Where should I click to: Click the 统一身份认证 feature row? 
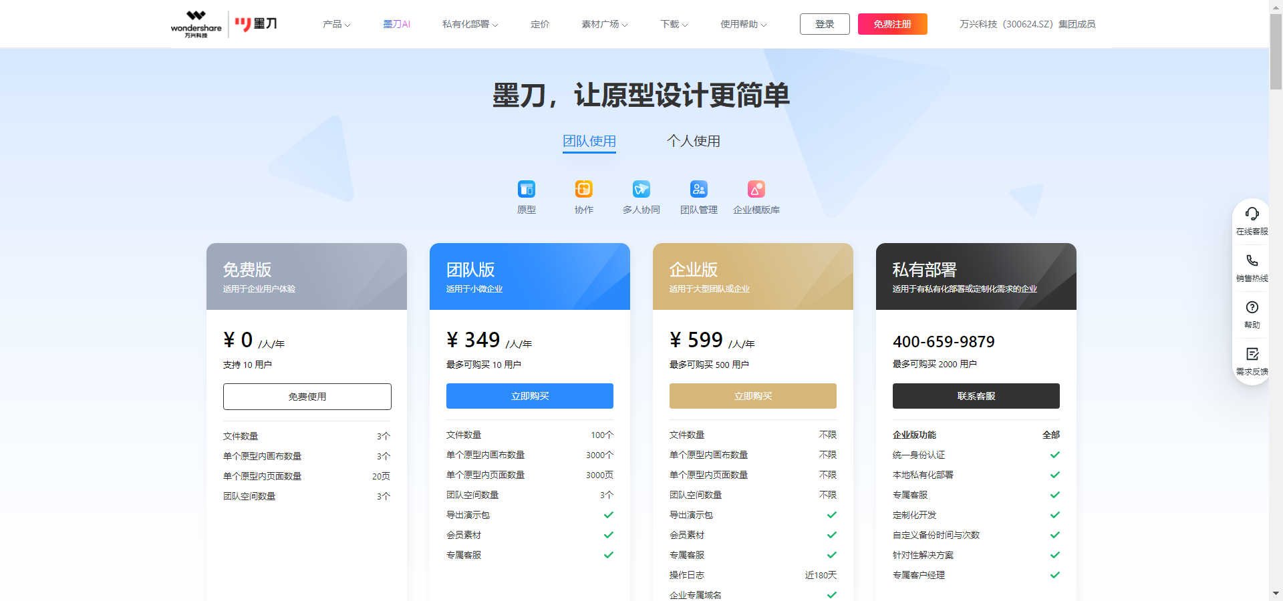point(976,455)
